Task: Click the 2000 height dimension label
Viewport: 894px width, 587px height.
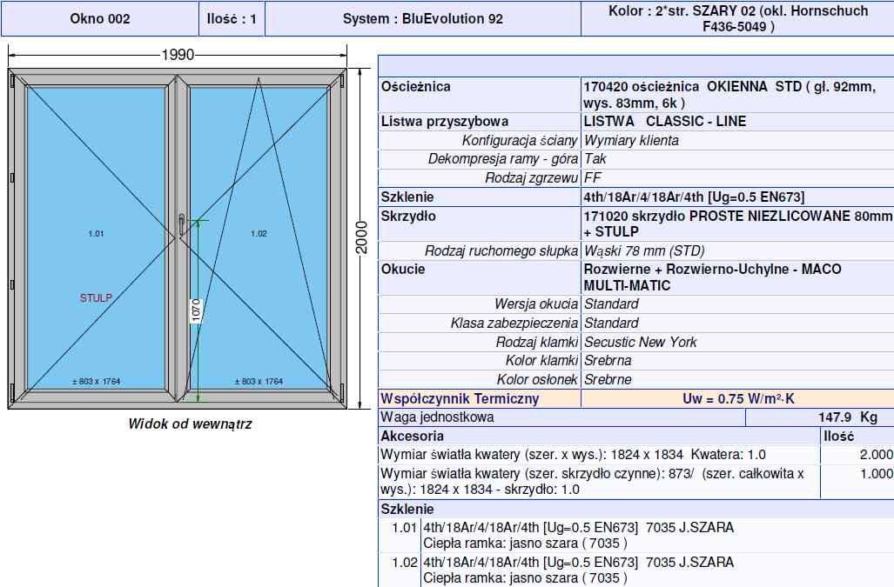Action: click(363, 237)
